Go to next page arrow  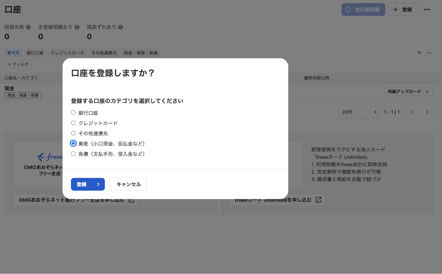pos(427,112)
